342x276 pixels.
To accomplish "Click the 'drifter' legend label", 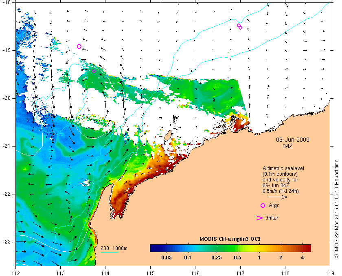I will pyautogui.click(x=272, y=218).
